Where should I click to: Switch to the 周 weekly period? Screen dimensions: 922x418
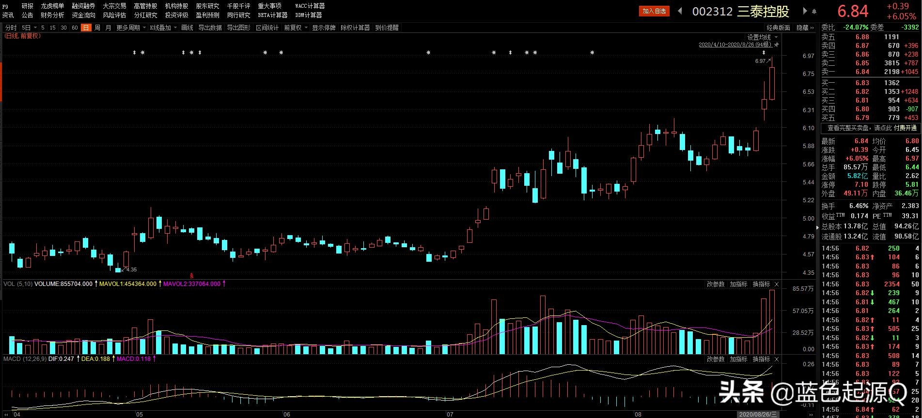(x=97, y=28)
